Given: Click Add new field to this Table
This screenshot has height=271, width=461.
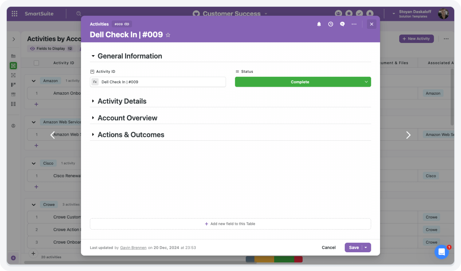Looking at the screenshot, I should pyautogui.click(x=230, y=224).
